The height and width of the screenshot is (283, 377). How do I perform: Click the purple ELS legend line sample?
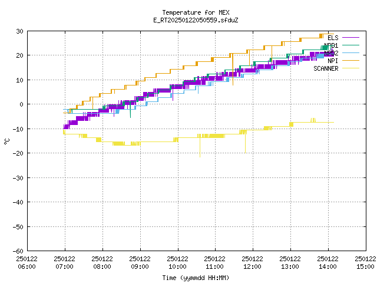(350, 38)
